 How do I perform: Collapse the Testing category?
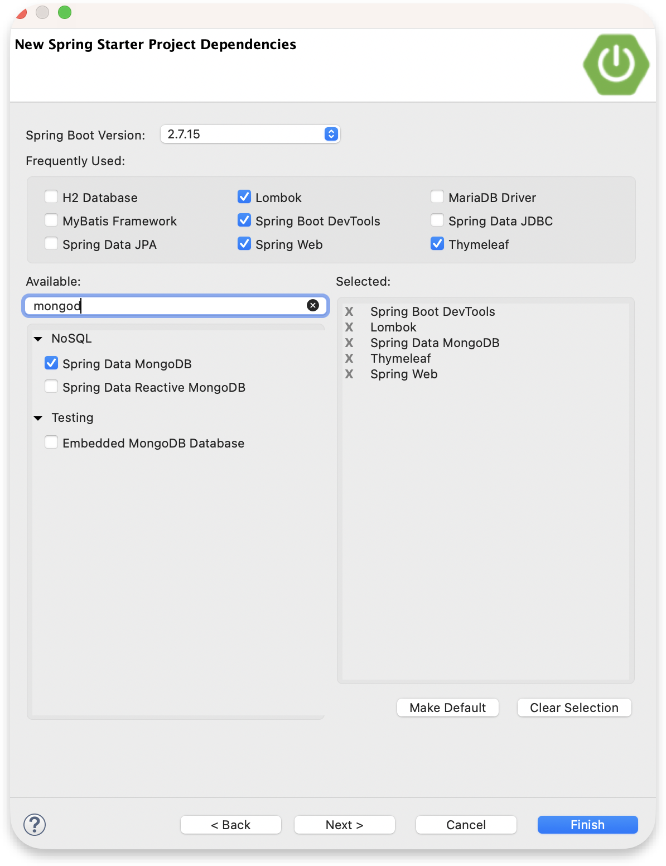pos(38,418)
